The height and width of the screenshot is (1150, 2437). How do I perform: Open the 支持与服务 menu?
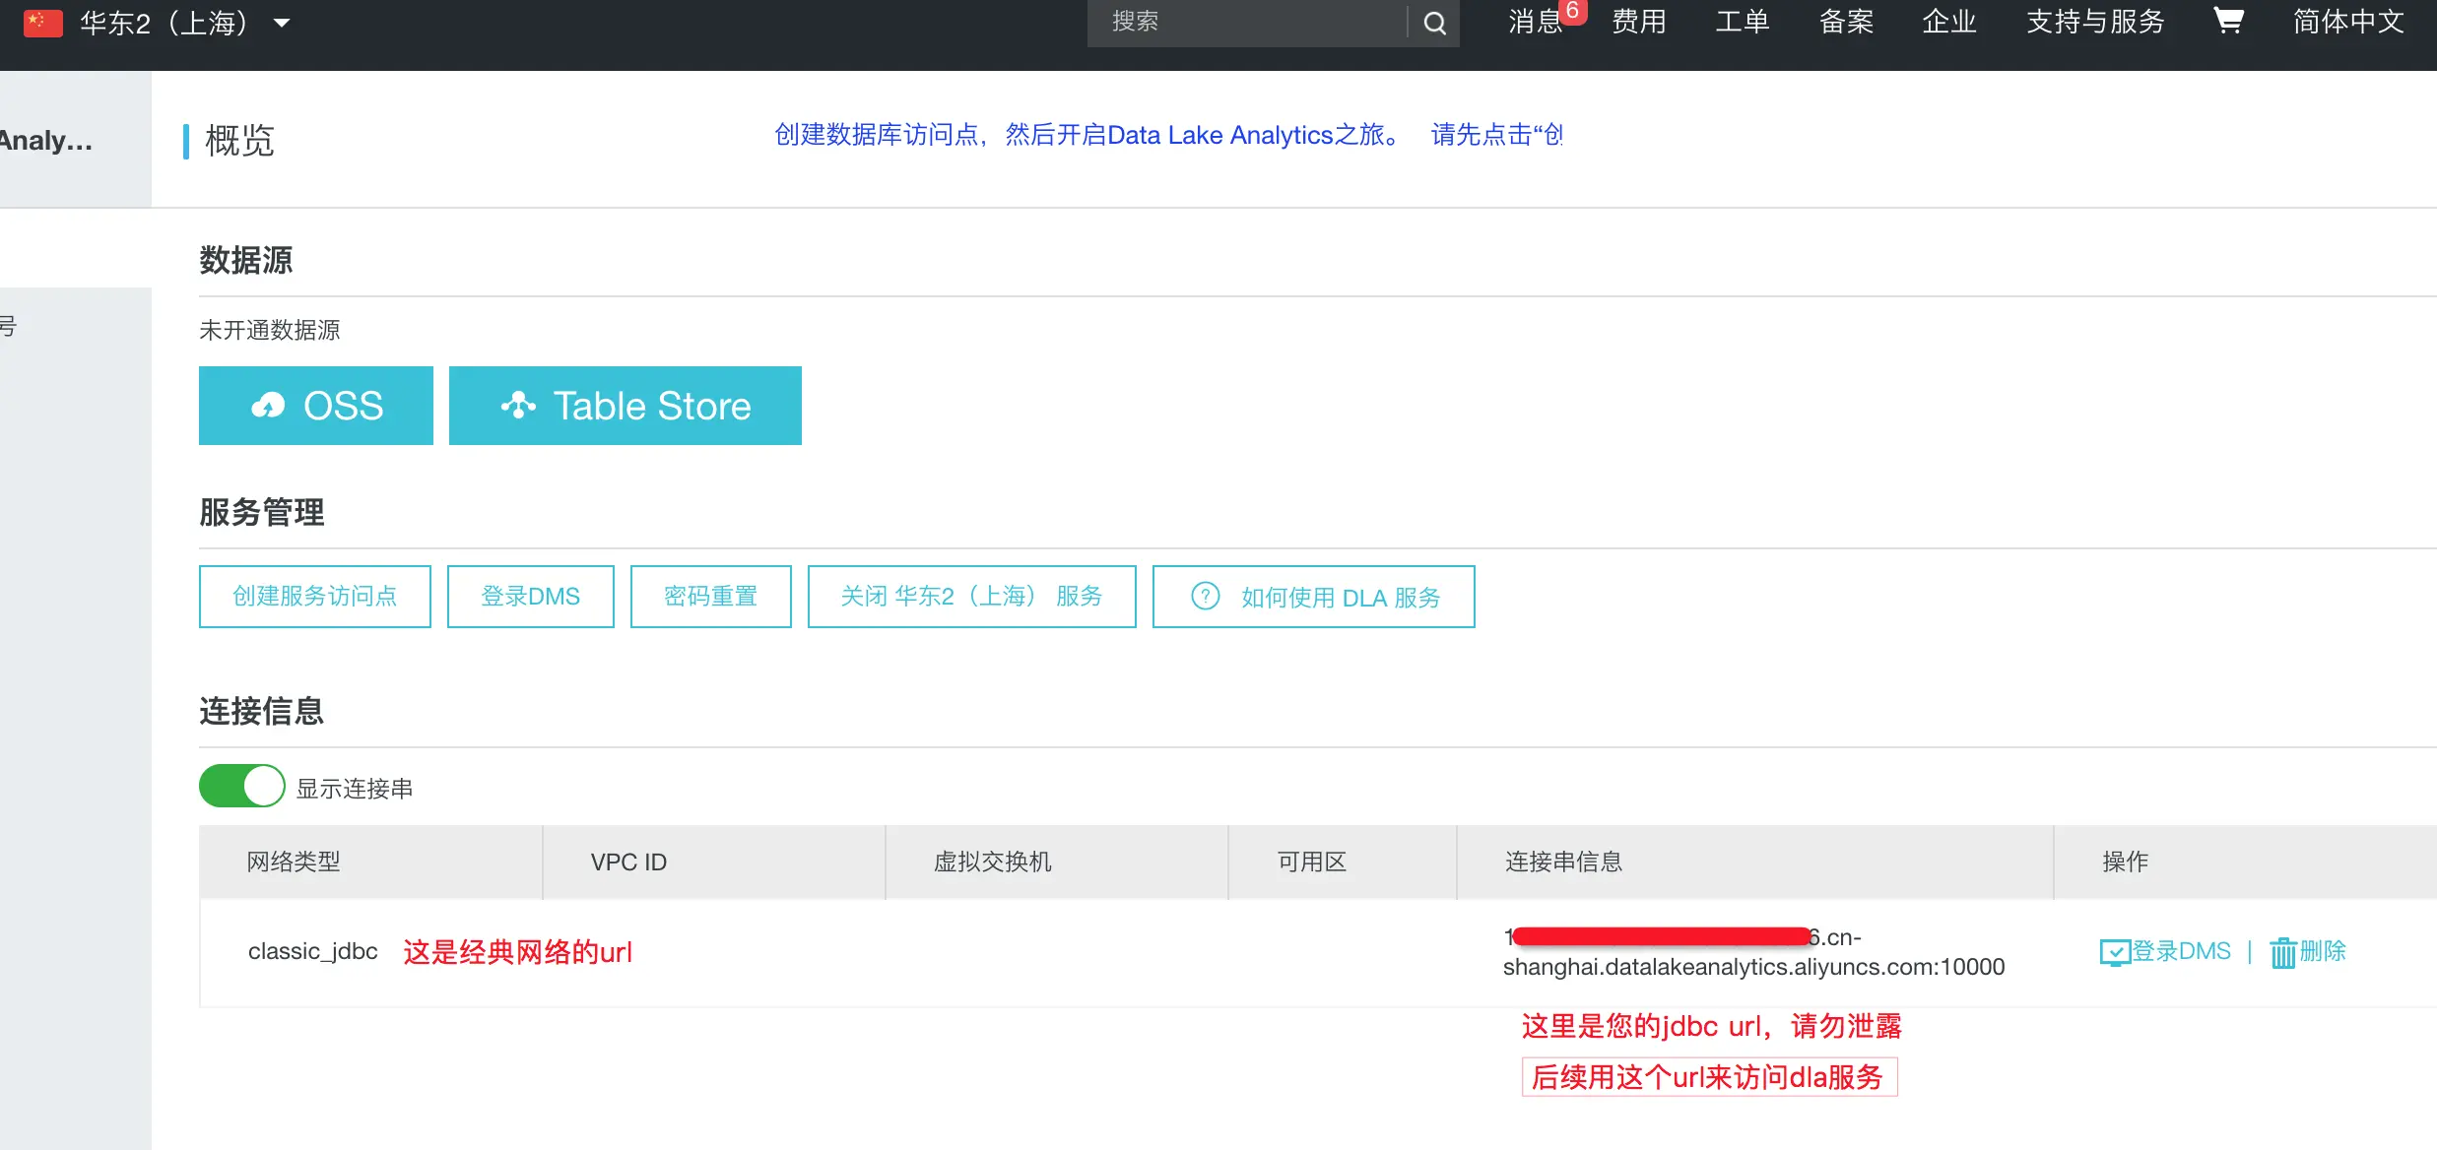pos(2095,22)
